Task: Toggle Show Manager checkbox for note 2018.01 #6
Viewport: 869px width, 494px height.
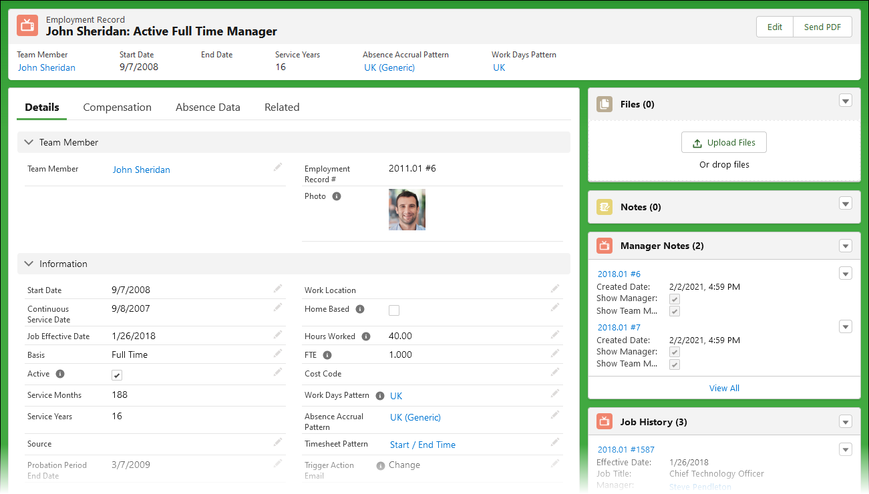Action: click(675, 299)
